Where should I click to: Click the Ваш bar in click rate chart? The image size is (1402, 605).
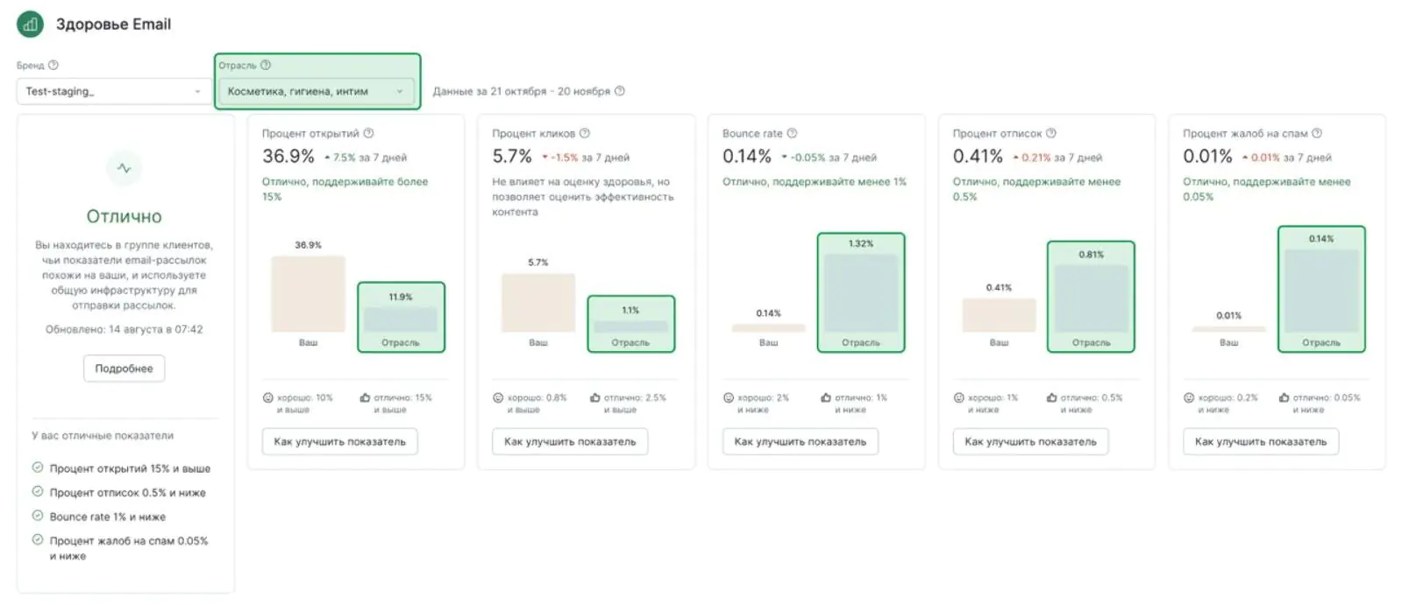pyautogui.click(x=538, y=303)
